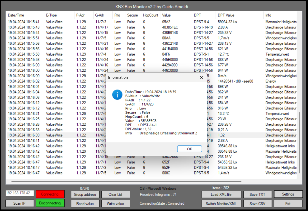The image size is (308, 211).
Task: Clear the telegram list
Action: [115, 194]
